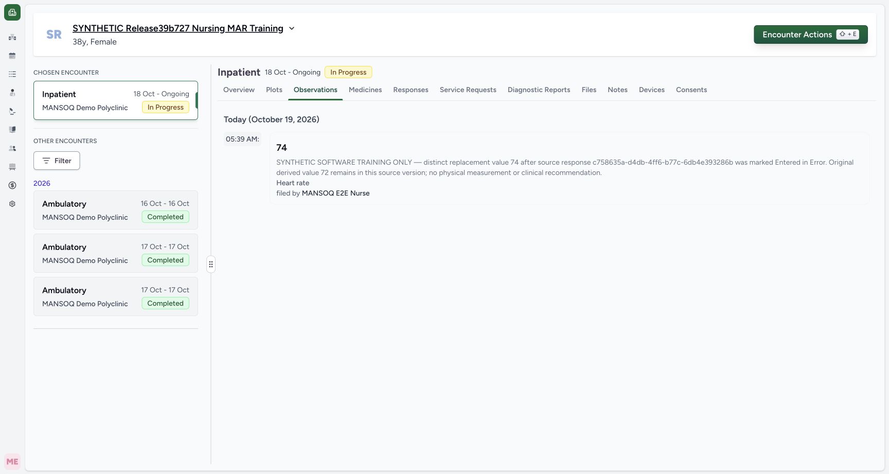Open the microscope lab icon in sidebar
889x474 pixels.
tap(12, 111)
